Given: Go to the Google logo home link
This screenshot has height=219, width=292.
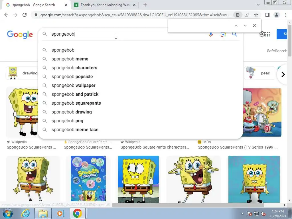Looking at the screenshot, I should point(20,35).
